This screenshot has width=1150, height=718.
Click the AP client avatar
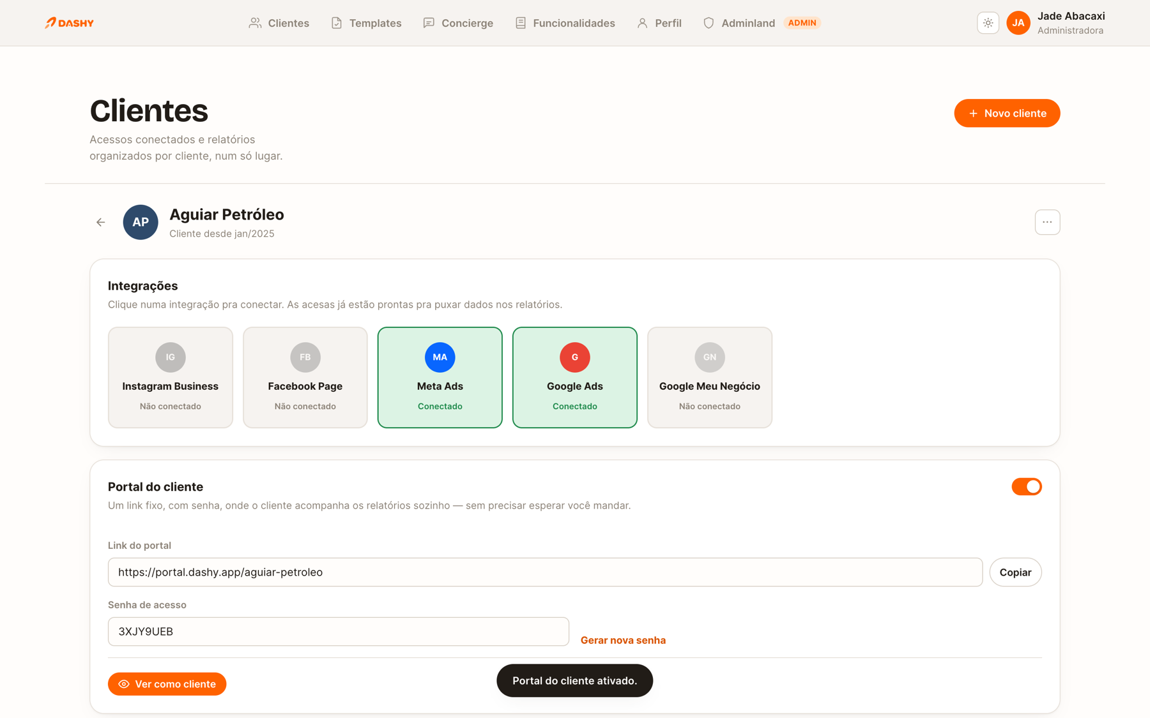click(141, 222)
